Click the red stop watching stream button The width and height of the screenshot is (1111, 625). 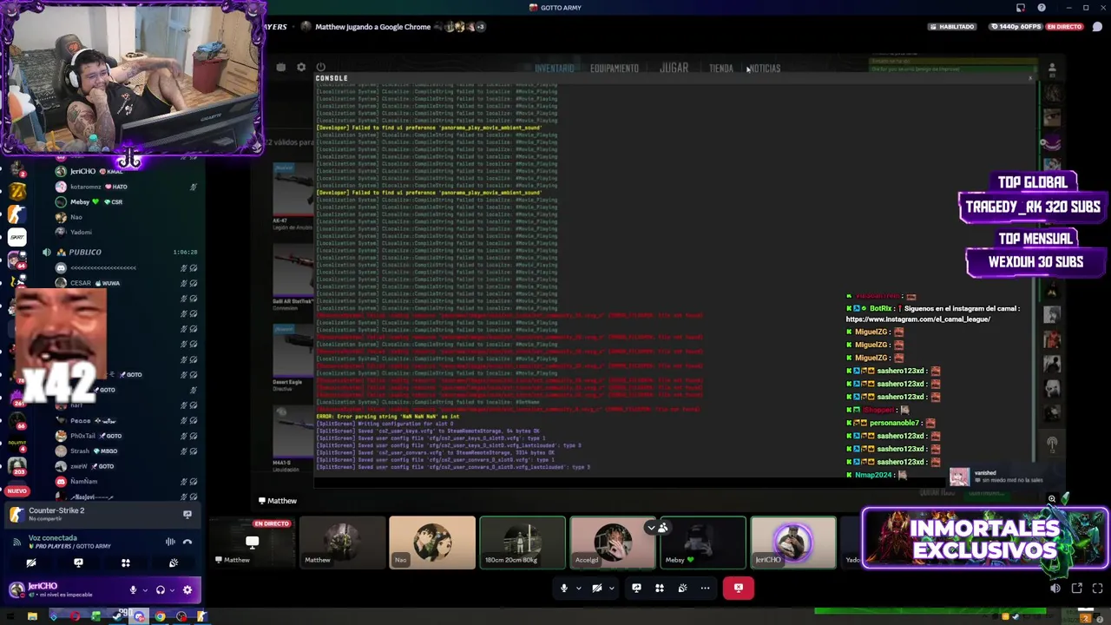coord(739,588)
